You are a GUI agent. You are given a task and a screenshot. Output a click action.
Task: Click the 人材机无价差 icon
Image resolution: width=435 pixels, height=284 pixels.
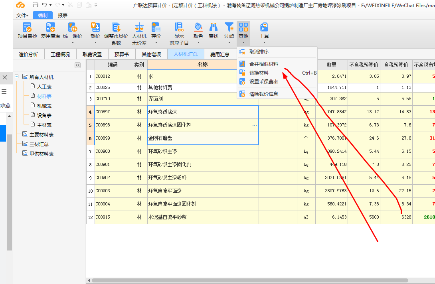tap(139, 27)
